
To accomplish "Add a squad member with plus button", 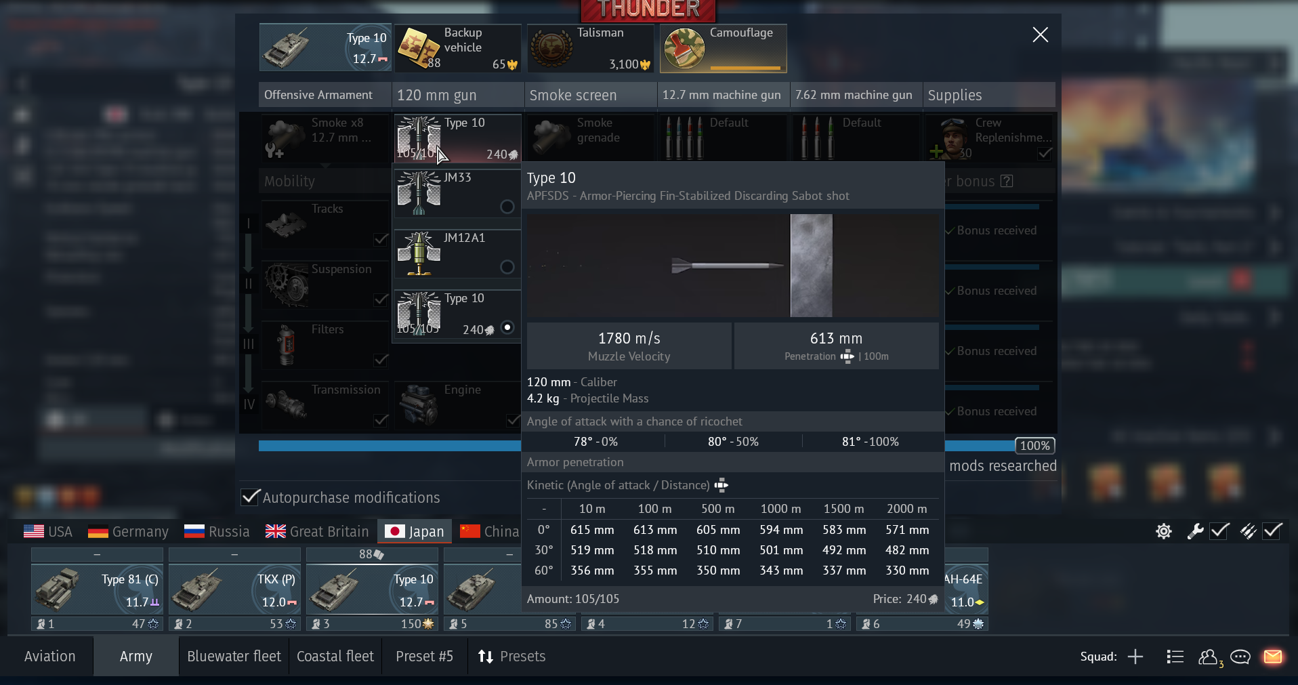I will [x=1135, y=657].
